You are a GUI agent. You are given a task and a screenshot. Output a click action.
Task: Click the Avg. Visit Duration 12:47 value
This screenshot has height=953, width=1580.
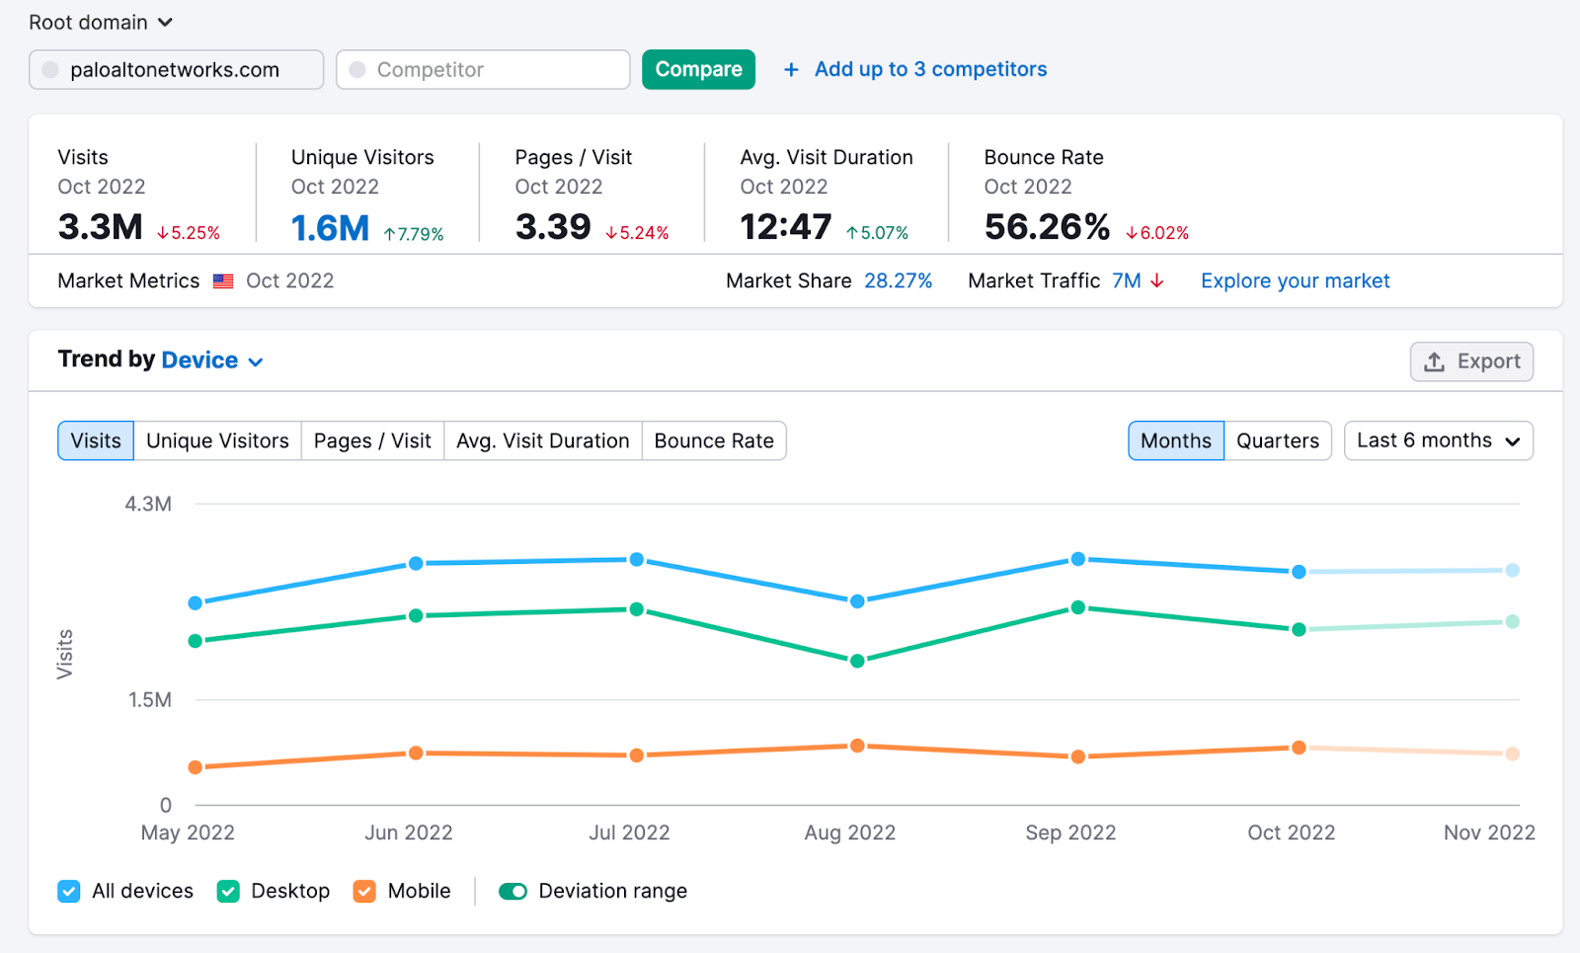[786, 228]
